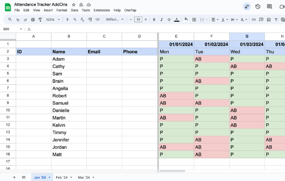Viewport: 285px width, 181px height.
Task: Toggle strikethrough formatting
Action: coord(169,20)
